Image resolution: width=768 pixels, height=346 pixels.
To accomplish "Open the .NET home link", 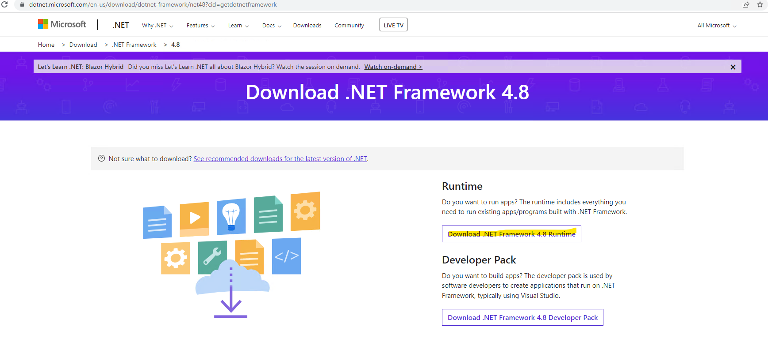I will [121, 25].
